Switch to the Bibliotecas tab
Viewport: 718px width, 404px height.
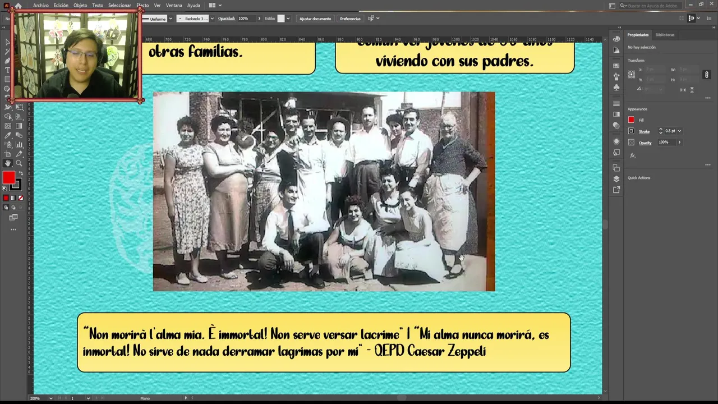tap(665, 35)
